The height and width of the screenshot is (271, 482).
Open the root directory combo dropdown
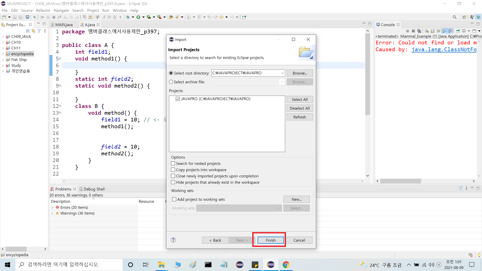(282, 73)
